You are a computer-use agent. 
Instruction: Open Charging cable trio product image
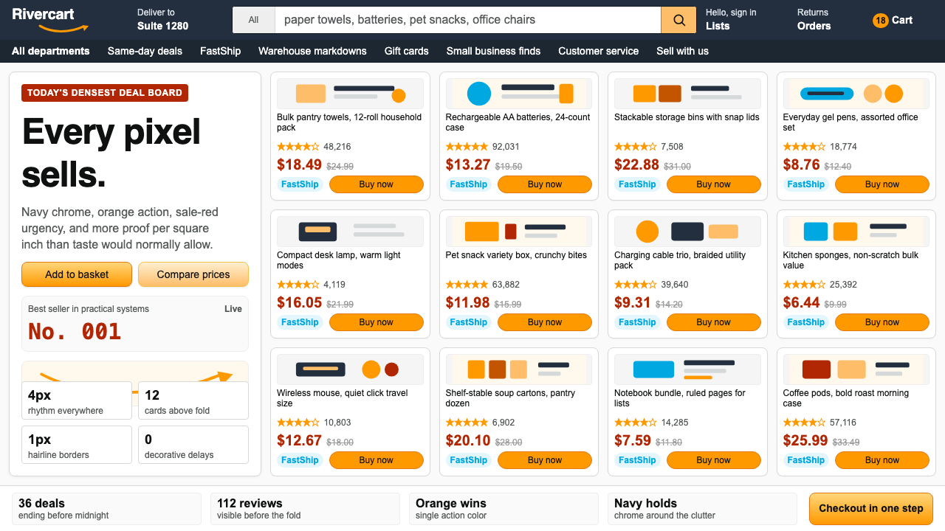(x=687, y=232)
